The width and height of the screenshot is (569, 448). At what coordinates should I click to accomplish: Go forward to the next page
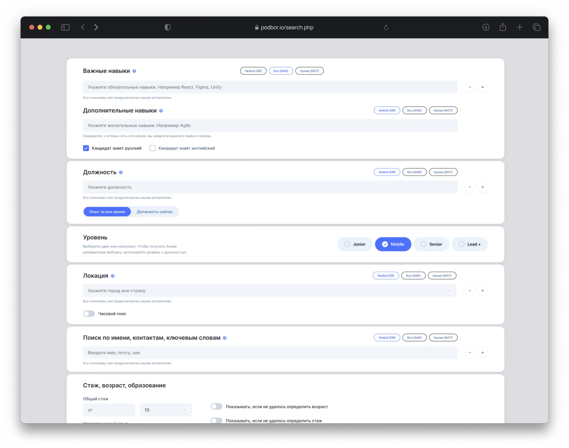coord(96,27)
